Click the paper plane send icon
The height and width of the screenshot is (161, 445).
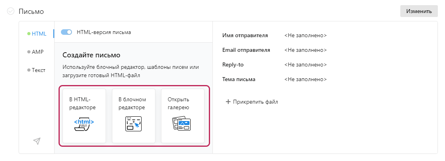click(37, 141)
